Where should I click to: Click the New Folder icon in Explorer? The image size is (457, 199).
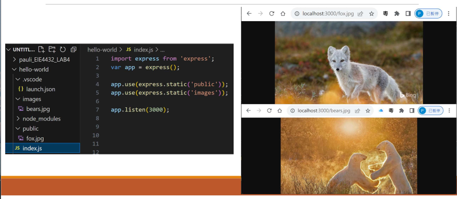52,49
